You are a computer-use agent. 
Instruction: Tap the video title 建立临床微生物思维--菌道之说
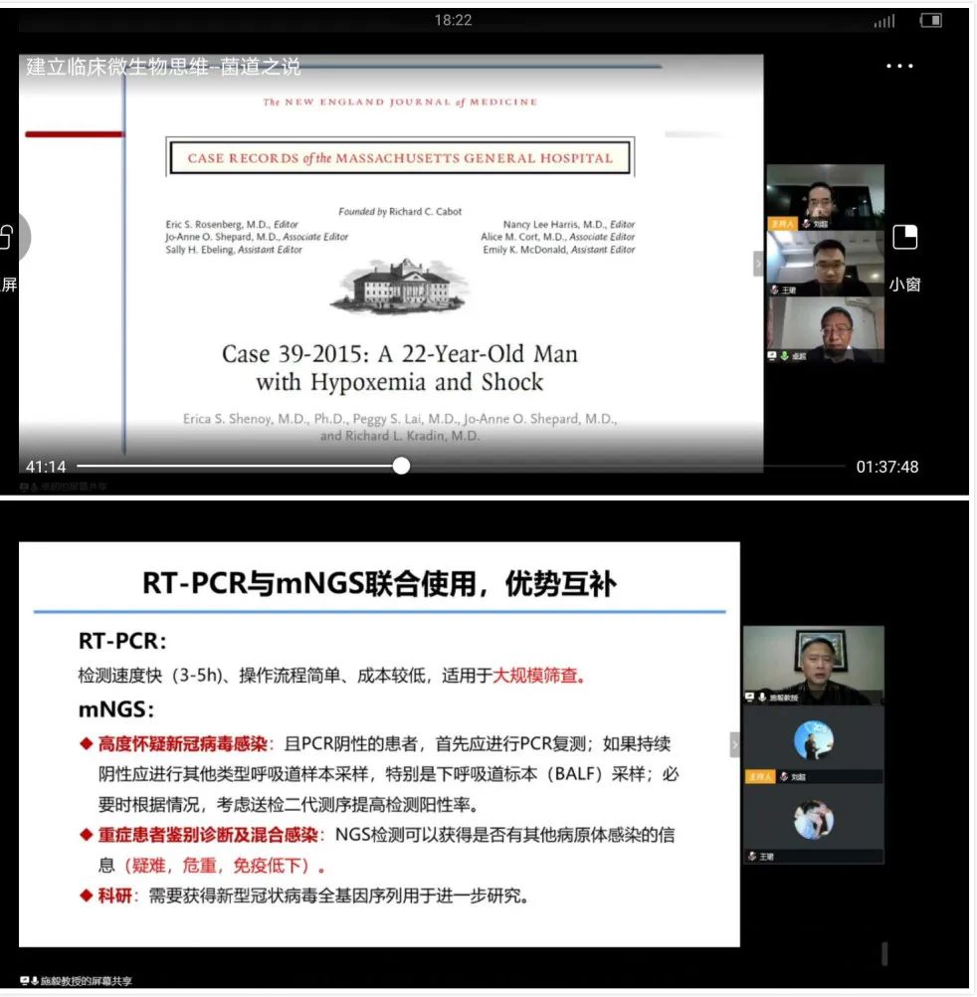(163, 67)
